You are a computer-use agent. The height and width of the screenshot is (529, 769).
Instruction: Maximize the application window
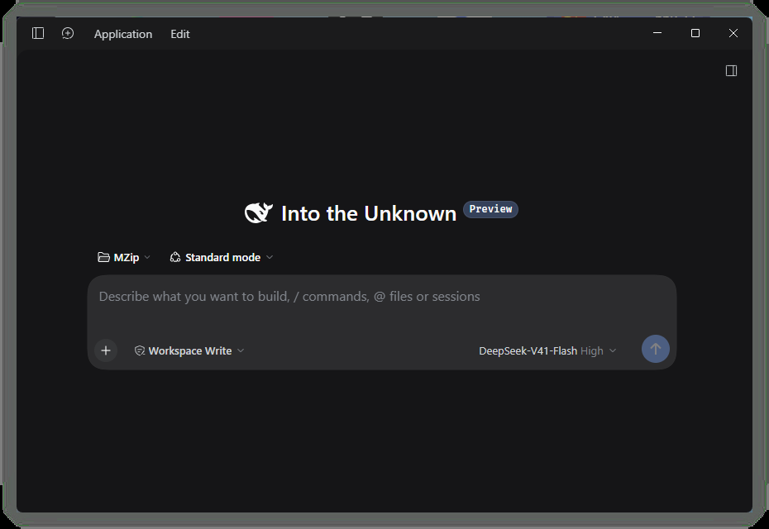coord(695,33)
